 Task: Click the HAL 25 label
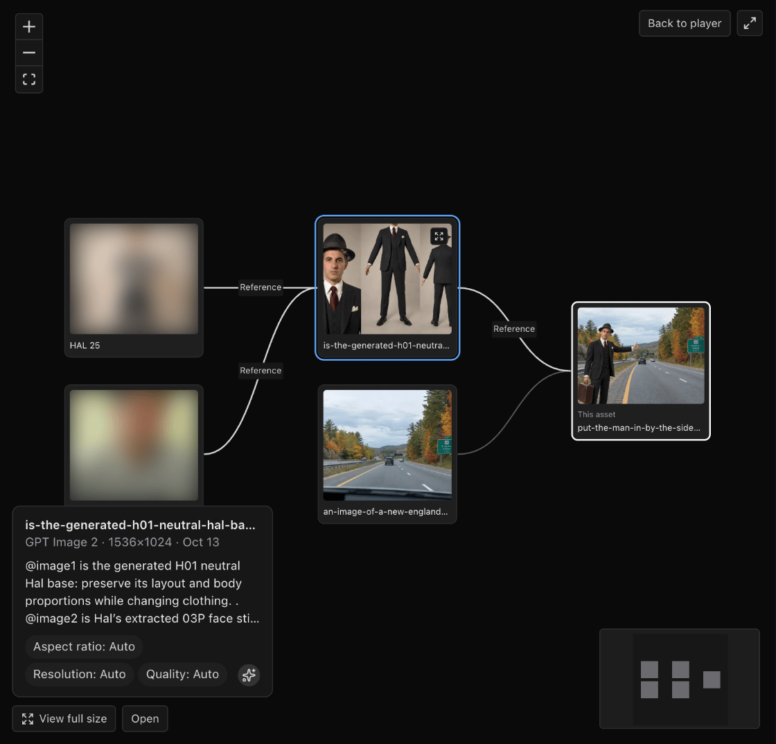click(85, 345)
